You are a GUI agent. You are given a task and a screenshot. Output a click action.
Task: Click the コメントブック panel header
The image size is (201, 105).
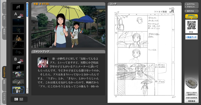click(68, 51)
